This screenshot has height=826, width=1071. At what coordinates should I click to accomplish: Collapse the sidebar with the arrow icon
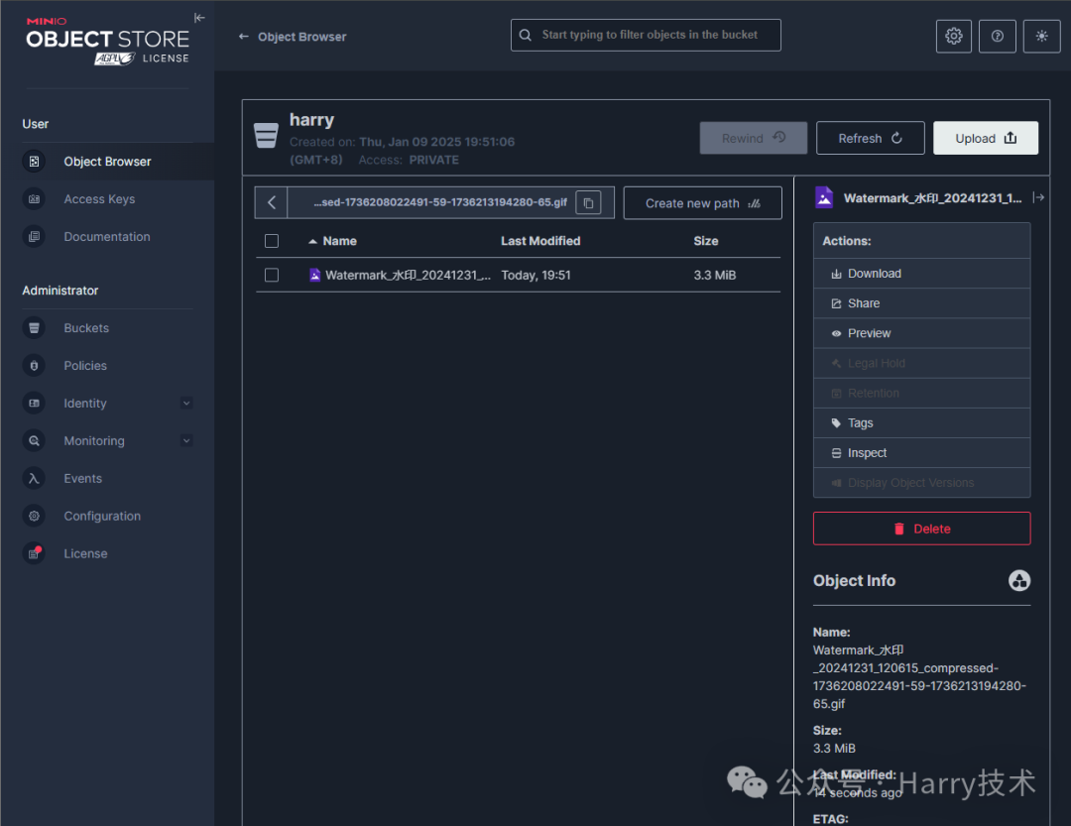point(198,18)
